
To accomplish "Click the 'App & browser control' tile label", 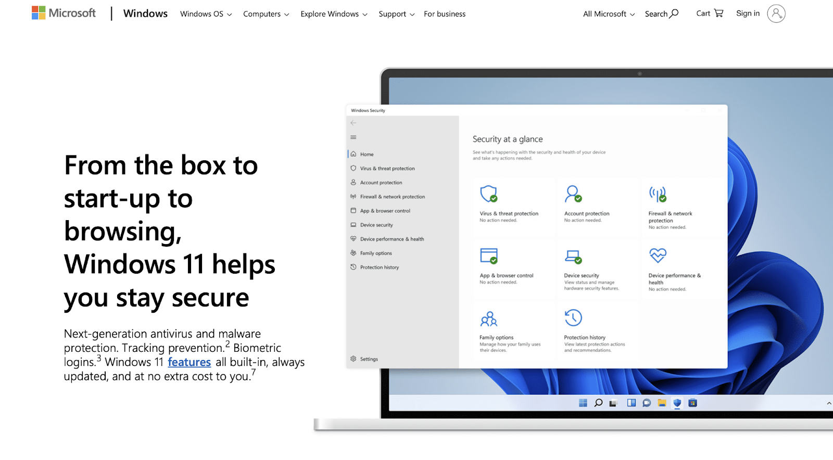I will (x=507, y=276).
